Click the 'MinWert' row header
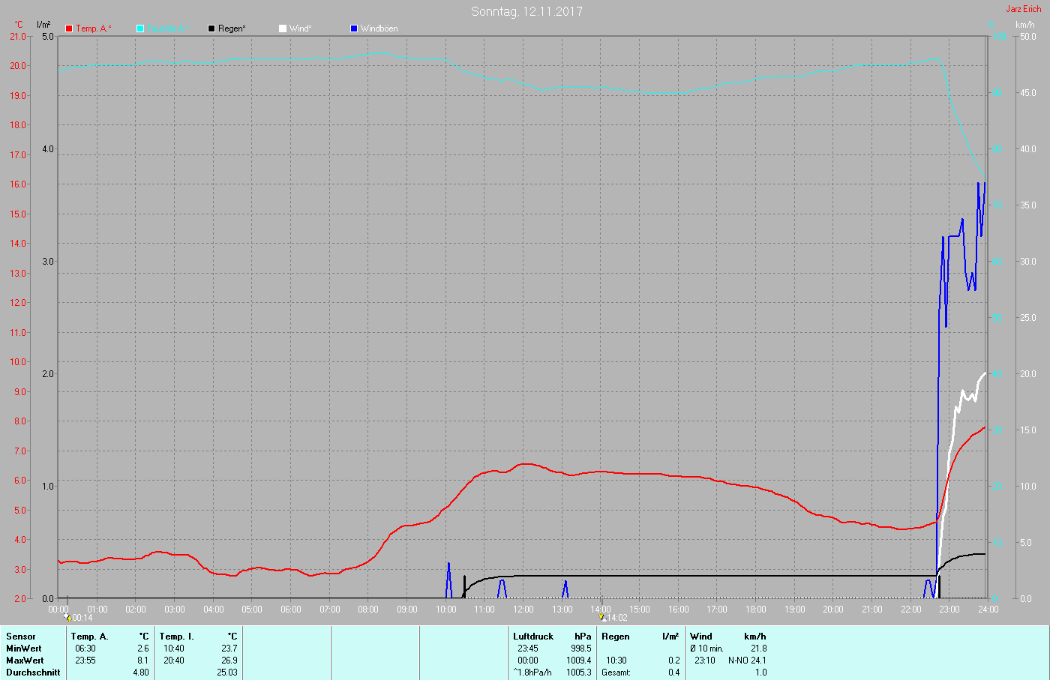Image resolution: width=1050 pixels, height=680 pixels. (24, 649)
